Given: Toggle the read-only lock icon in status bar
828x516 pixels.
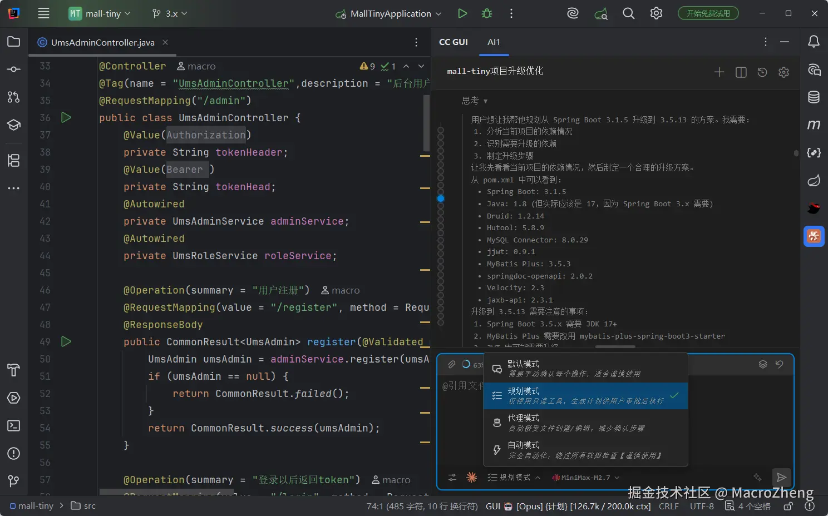Looking at the screenshot, I should tap(788, 506).
